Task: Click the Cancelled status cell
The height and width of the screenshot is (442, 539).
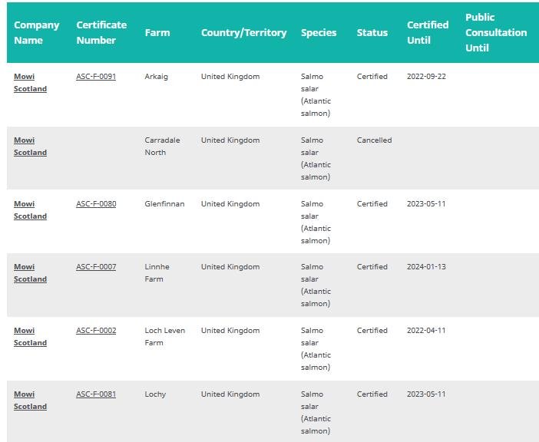Action: tap(375, 140)
